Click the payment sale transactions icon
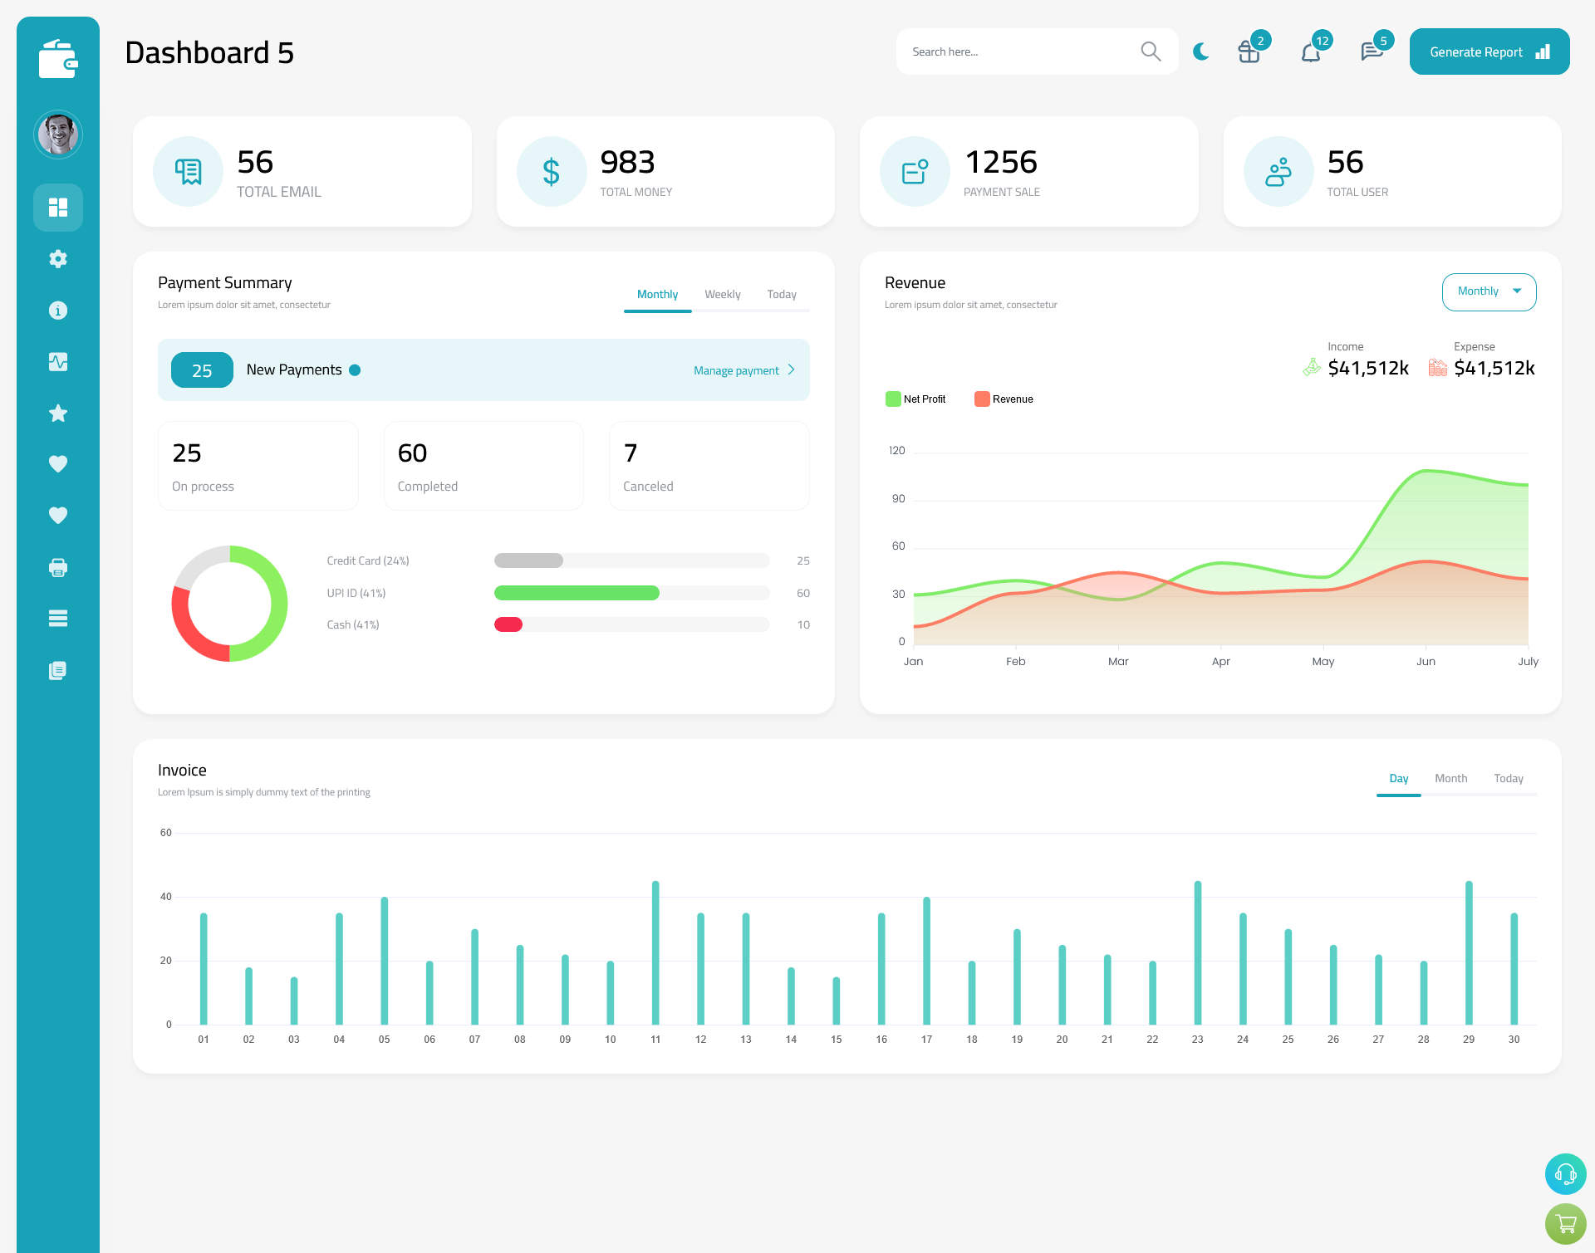 click(x=916, y=171)
